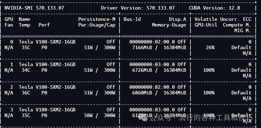Click the 26% utilization value of GPU 0
261x128 pixels.
click(210, 47)
